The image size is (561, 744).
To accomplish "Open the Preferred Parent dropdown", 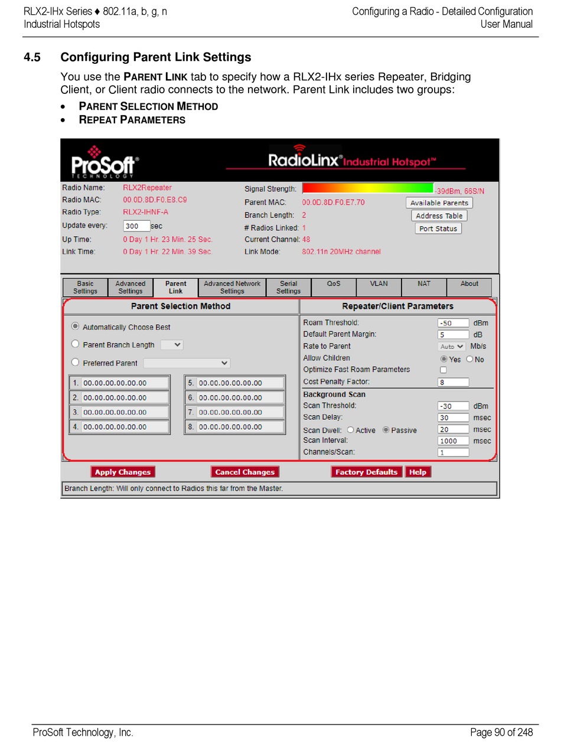I will (x=187, y=363).
